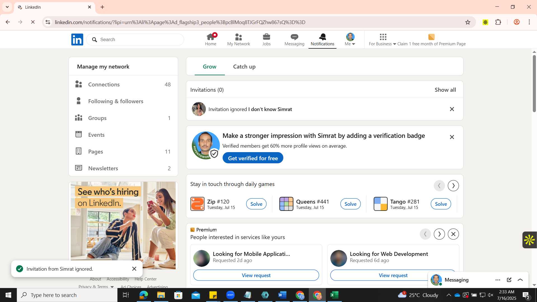Solve the Tango #281 game

point(441,204)
